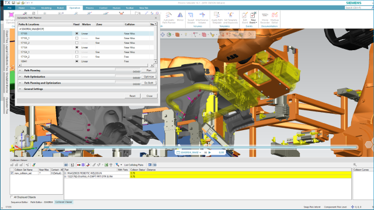Switch to the Robot ribbon tab
This screenshot has height=210, width=374.
pyautogui.click(x=60, y=8)
